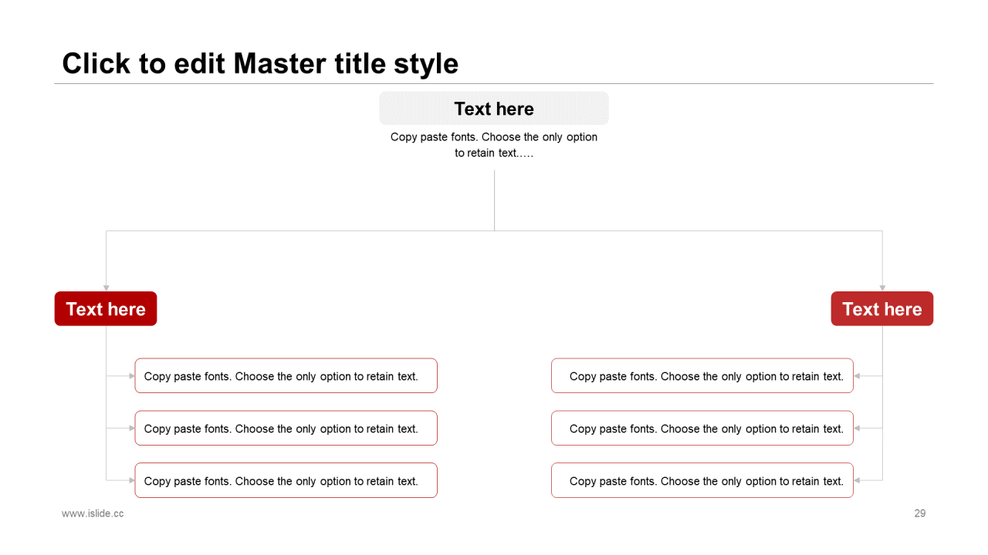Open the www.islide.cc footer link

click(x=93, y=513)
